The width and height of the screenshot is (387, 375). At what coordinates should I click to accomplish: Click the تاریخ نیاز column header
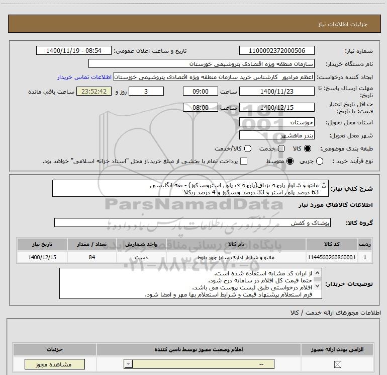coord(42,244)
